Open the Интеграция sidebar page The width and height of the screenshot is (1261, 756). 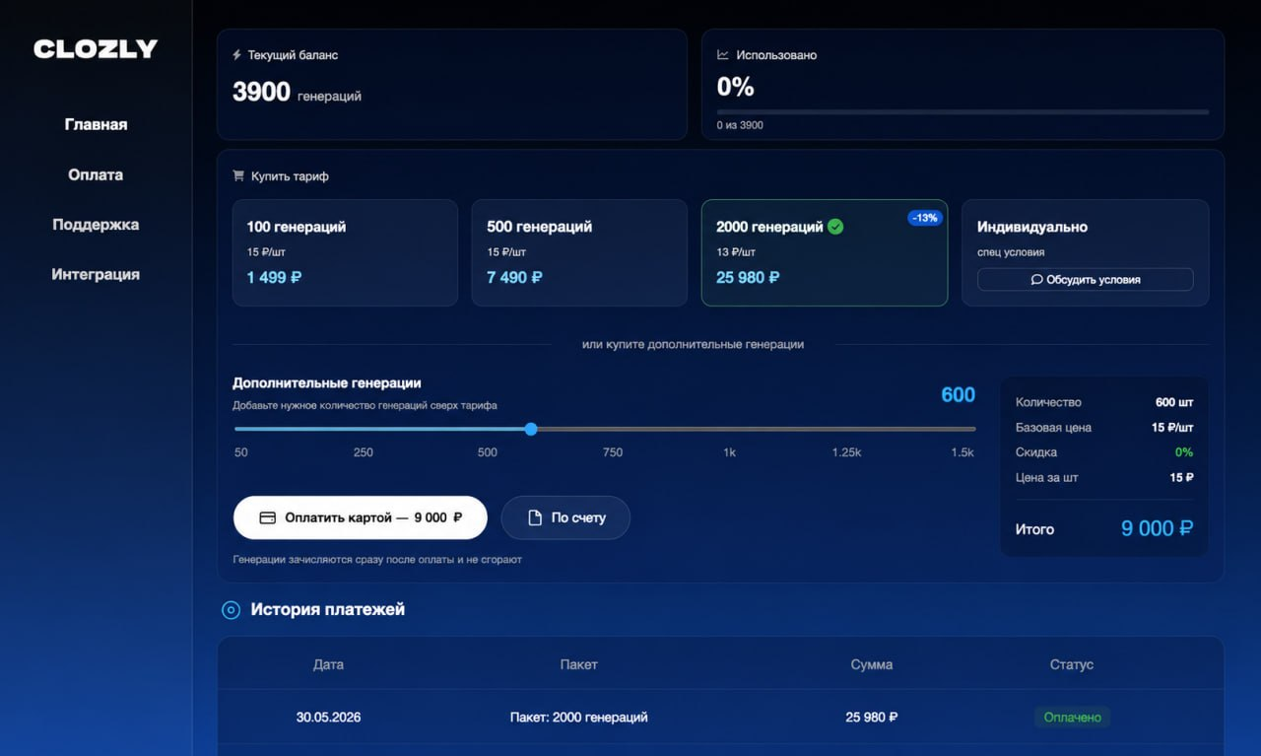(x=96, y=274)
